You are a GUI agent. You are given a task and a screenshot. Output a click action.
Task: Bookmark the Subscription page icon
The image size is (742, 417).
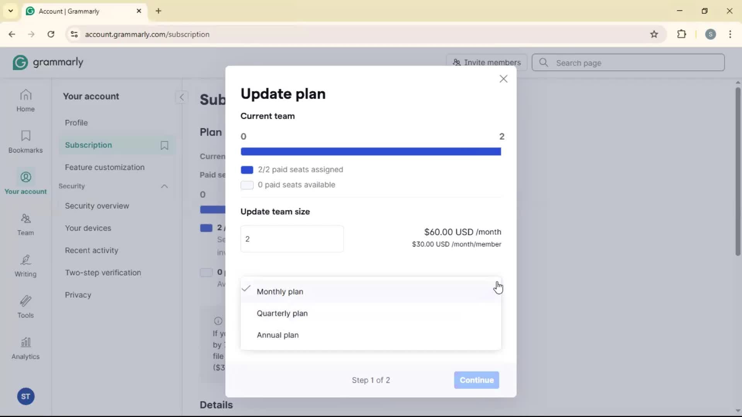[x=164, y=145]
